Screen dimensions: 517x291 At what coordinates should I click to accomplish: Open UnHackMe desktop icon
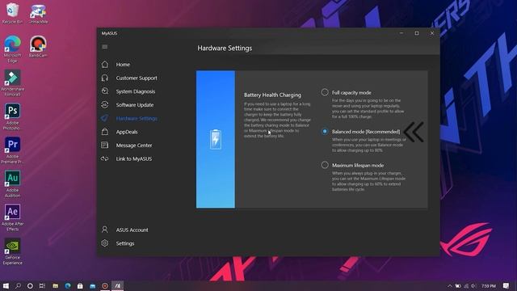pyautogui.click(x=38, y=13)
